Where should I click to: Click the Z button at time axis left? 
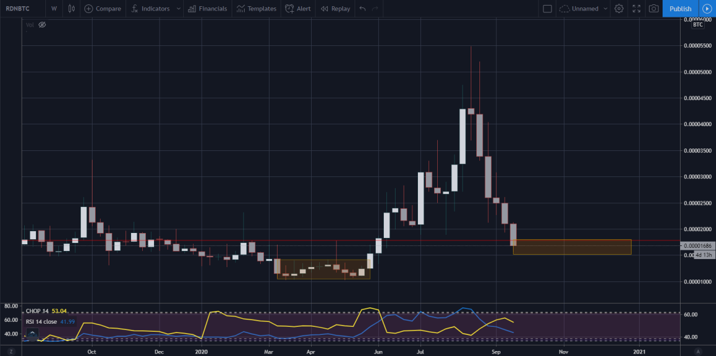click(x=12, y=352)
